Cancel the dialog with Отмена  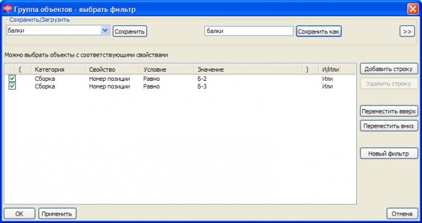pos(402,213)
